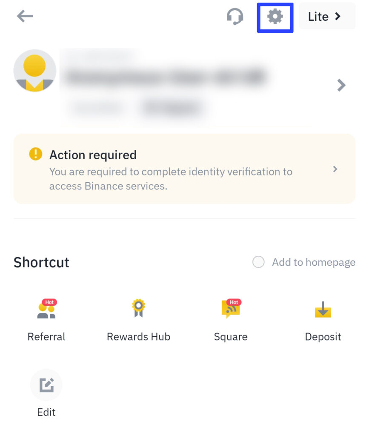
Task: Tap the Referral label text
Action: [x=46, y=337]
